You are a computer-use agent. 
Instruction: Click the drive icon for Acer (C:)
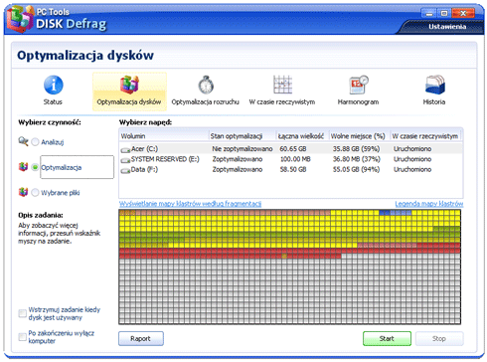click(x=125, y=150)
